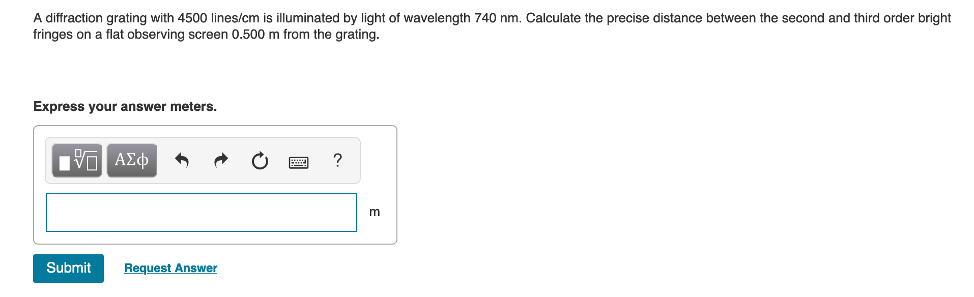Open the math equation templates palette
This screenshot has height=297, width=974.
pos(76,160)
